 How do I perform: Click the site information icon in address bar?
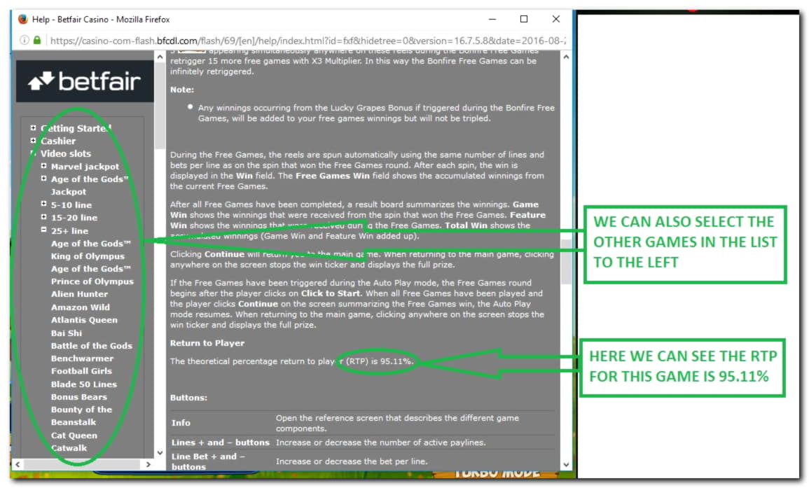25,40
